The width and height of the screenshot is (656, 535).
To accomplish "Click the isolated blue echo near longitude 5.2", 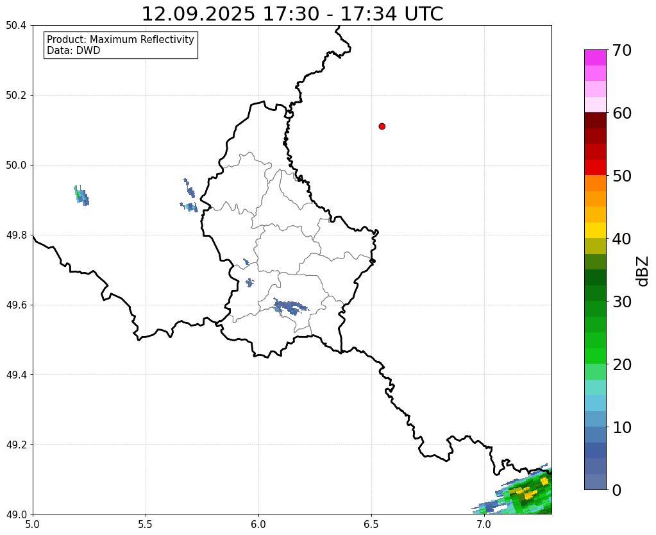I will 81,196.
